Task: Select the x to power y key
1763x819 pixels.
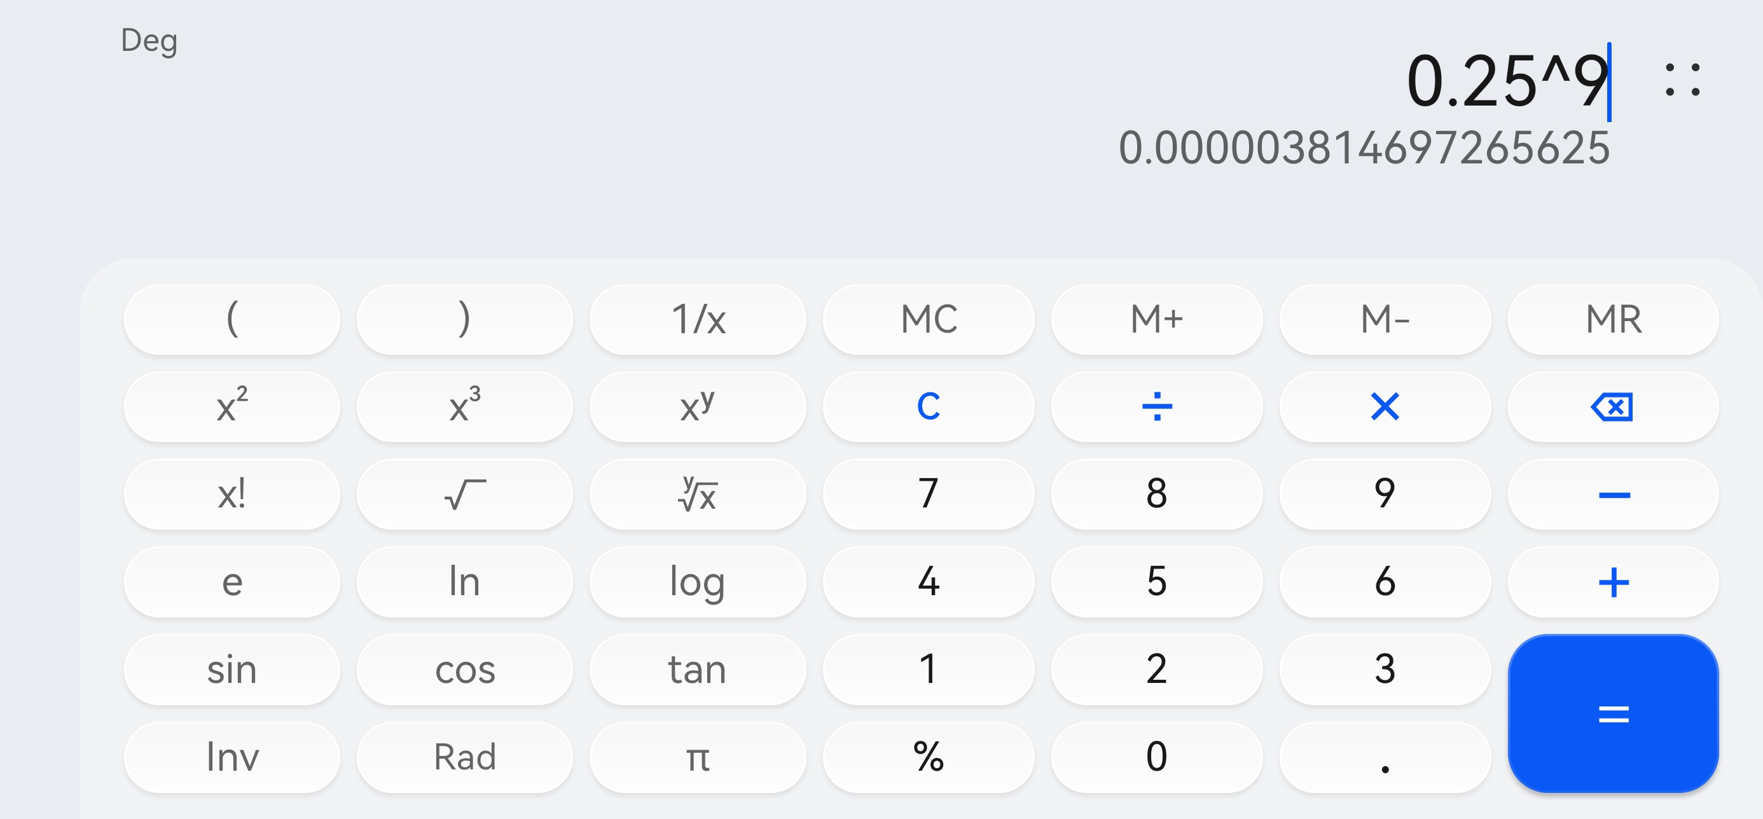Action: tap(696, 406)
